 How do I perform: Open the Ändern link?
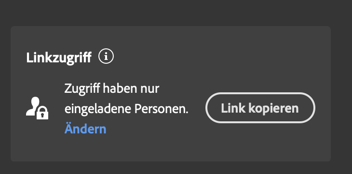pyautogui.click(x=85, y=129)
